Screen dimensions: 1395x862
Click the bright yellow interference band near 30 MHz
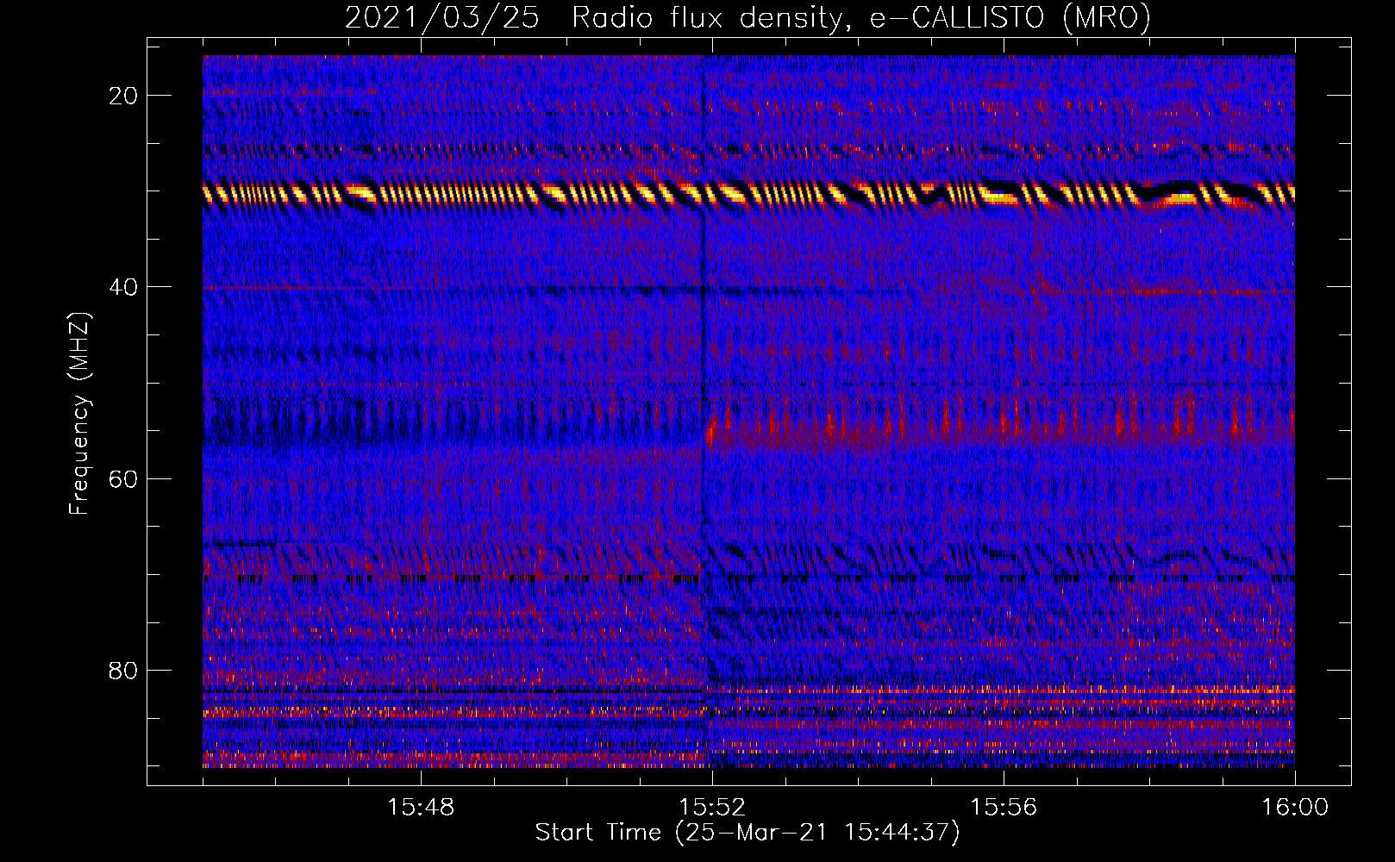pos(748,196)
